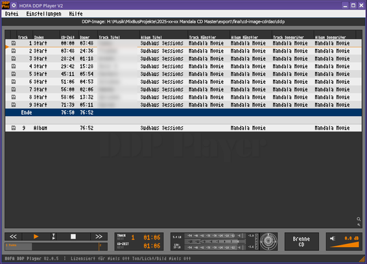The image size is (367, 264).
Task: Click the save icon of track 5
Action: pyautogui.click(x=14, y=74)
